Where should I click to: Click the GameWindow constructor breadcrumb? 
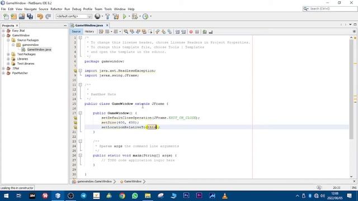(133, 181)
